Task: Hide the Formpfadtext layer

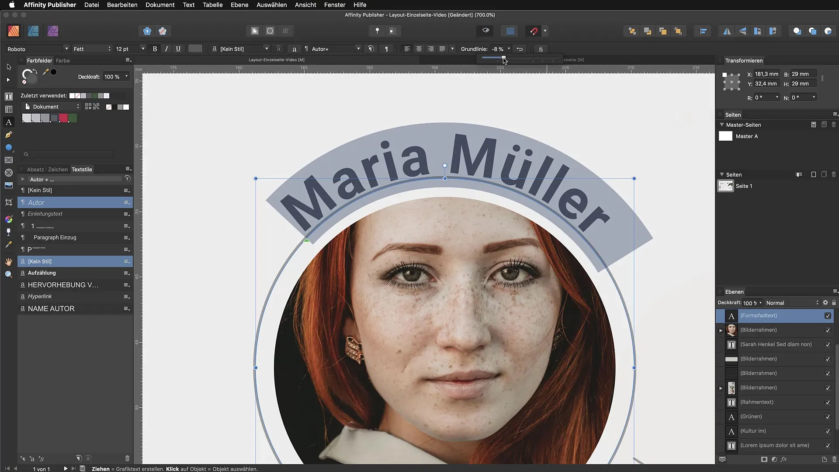Action: pyautogui.click(x=828, y=316)
